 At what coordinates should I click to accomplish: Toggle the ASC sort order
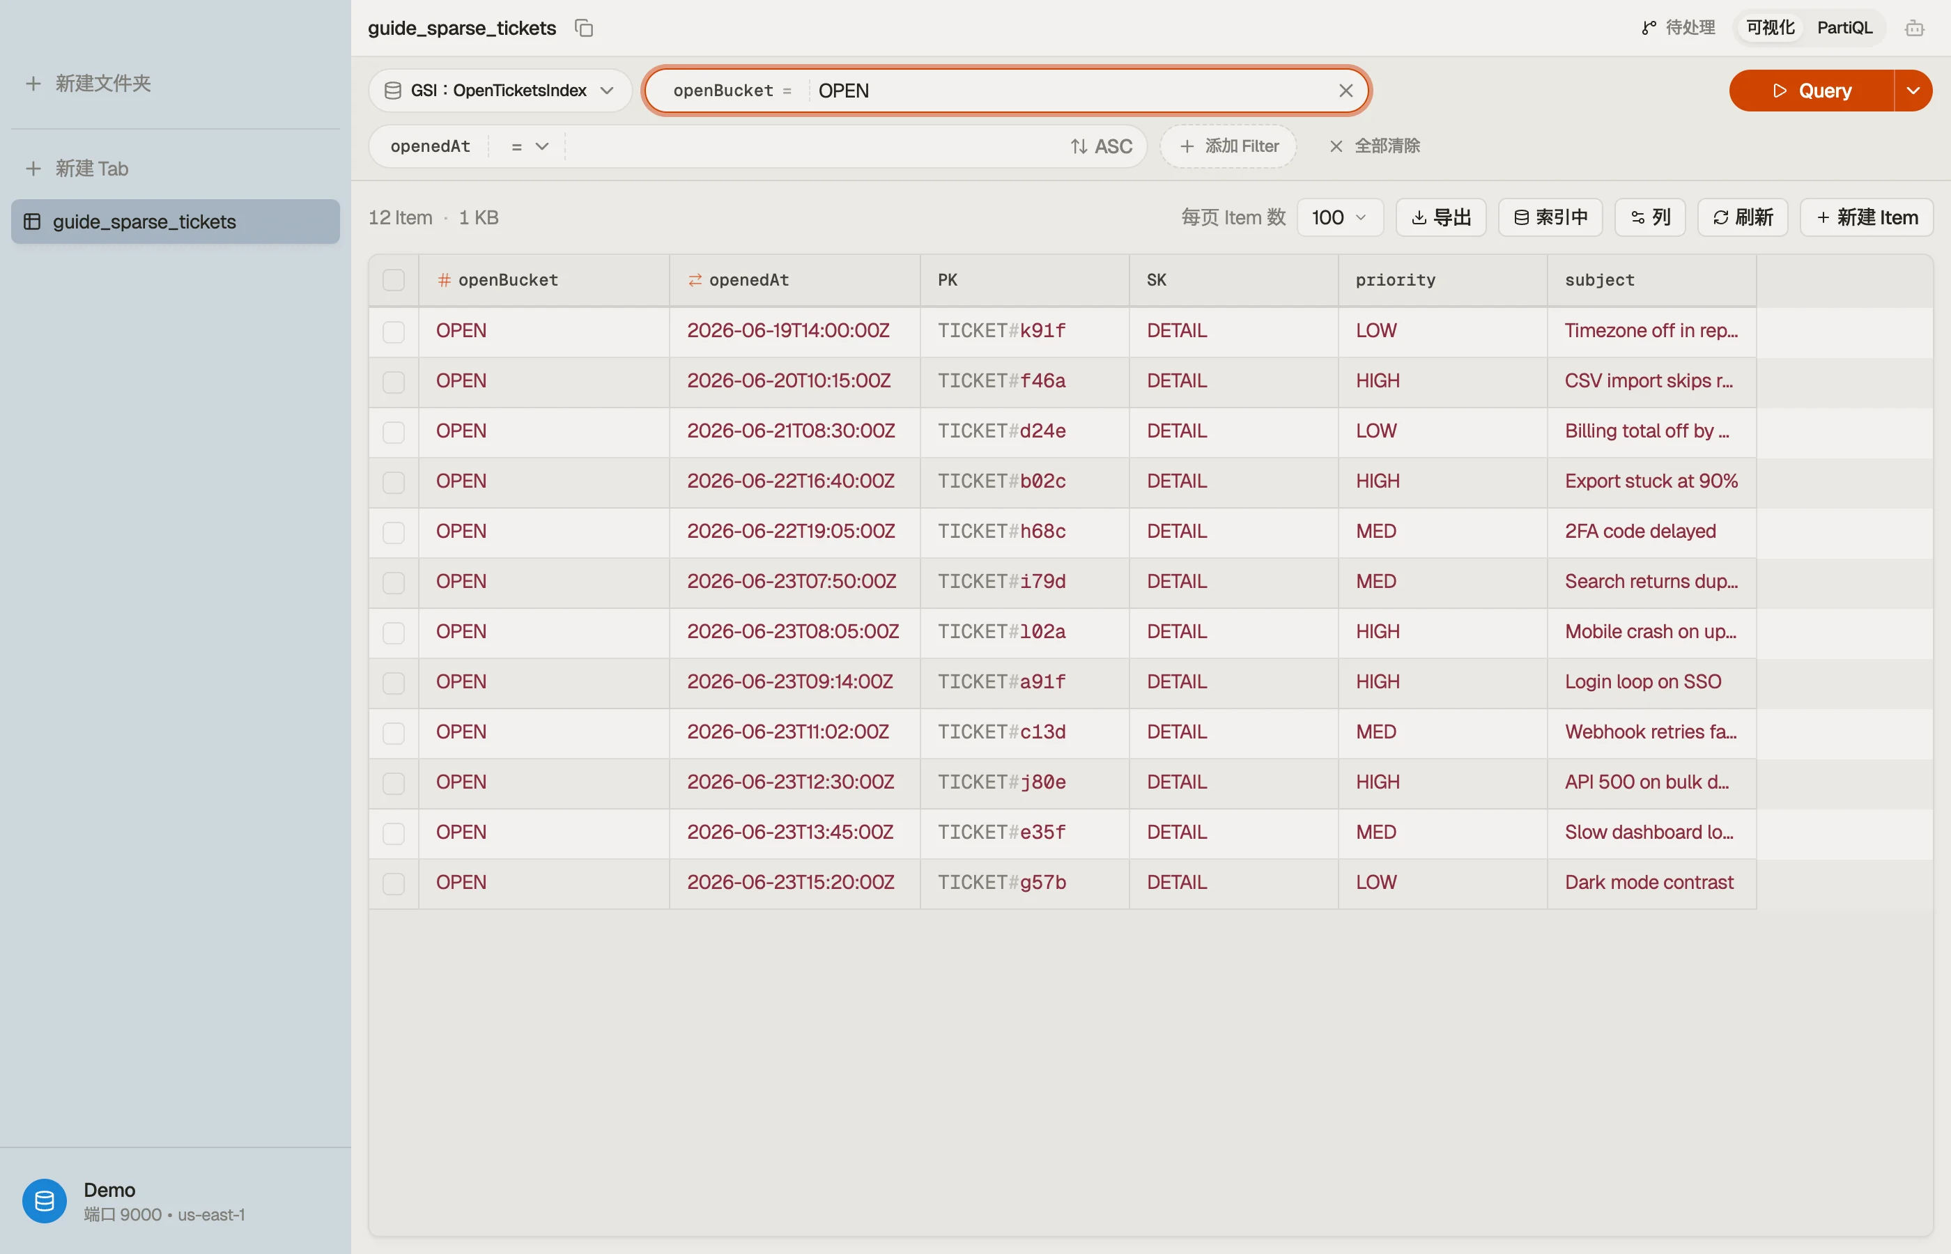point(1101,146)
